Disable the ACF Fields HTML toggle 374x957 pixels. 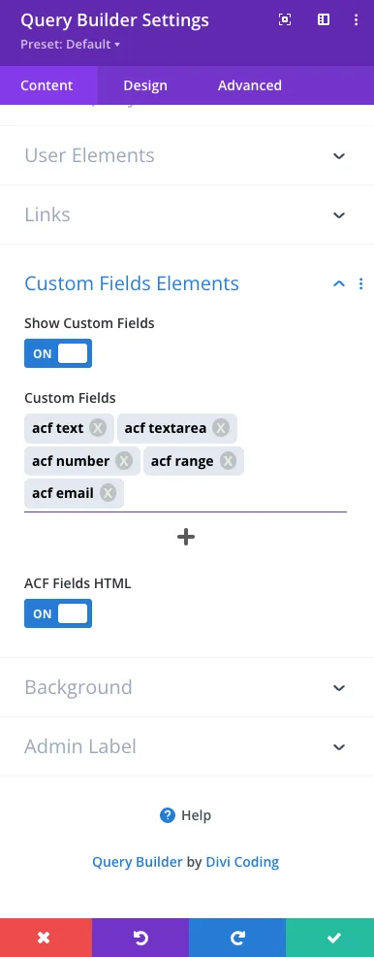tap(58, 613)
